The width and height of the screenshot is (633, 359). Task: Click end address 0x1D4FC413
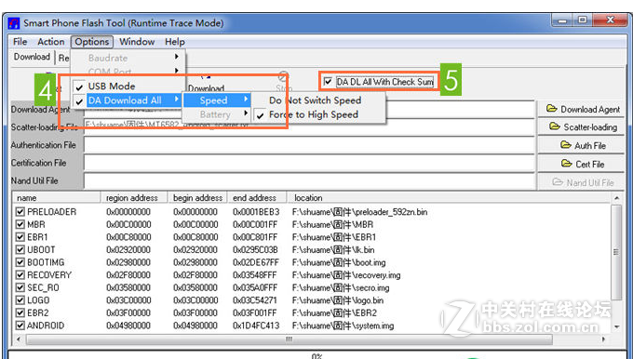[256, 326]
